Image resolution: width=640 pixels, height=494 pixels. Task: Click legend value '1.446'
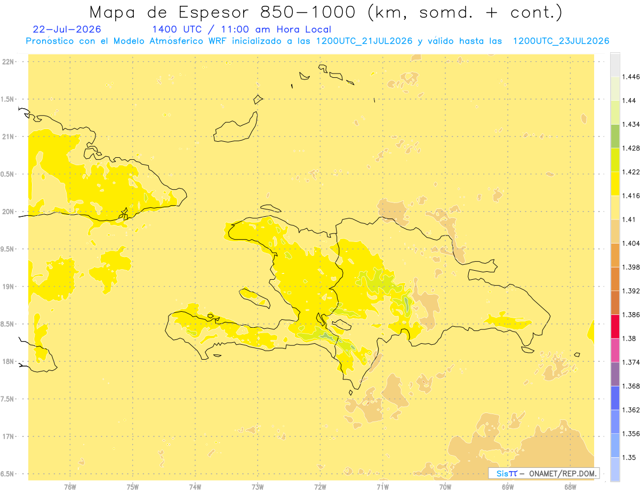click(631, 77)
